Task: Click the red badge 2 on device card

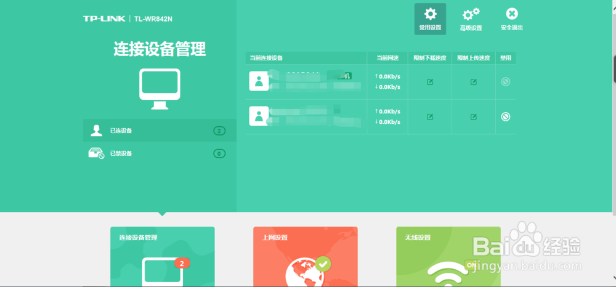Action: point(182,264)
